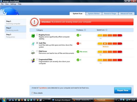Launch Google Chrome from quick launch
Image resolution: width=137 pixels, height=102 pixels.
(x=37, y=100)
